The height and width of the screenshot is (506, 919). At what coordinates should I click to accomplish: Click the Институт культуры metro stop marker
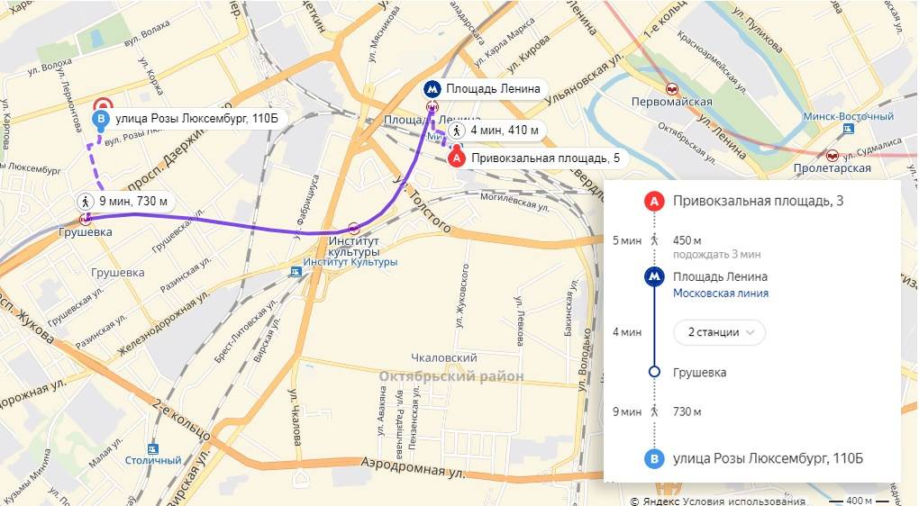point(353,229)
